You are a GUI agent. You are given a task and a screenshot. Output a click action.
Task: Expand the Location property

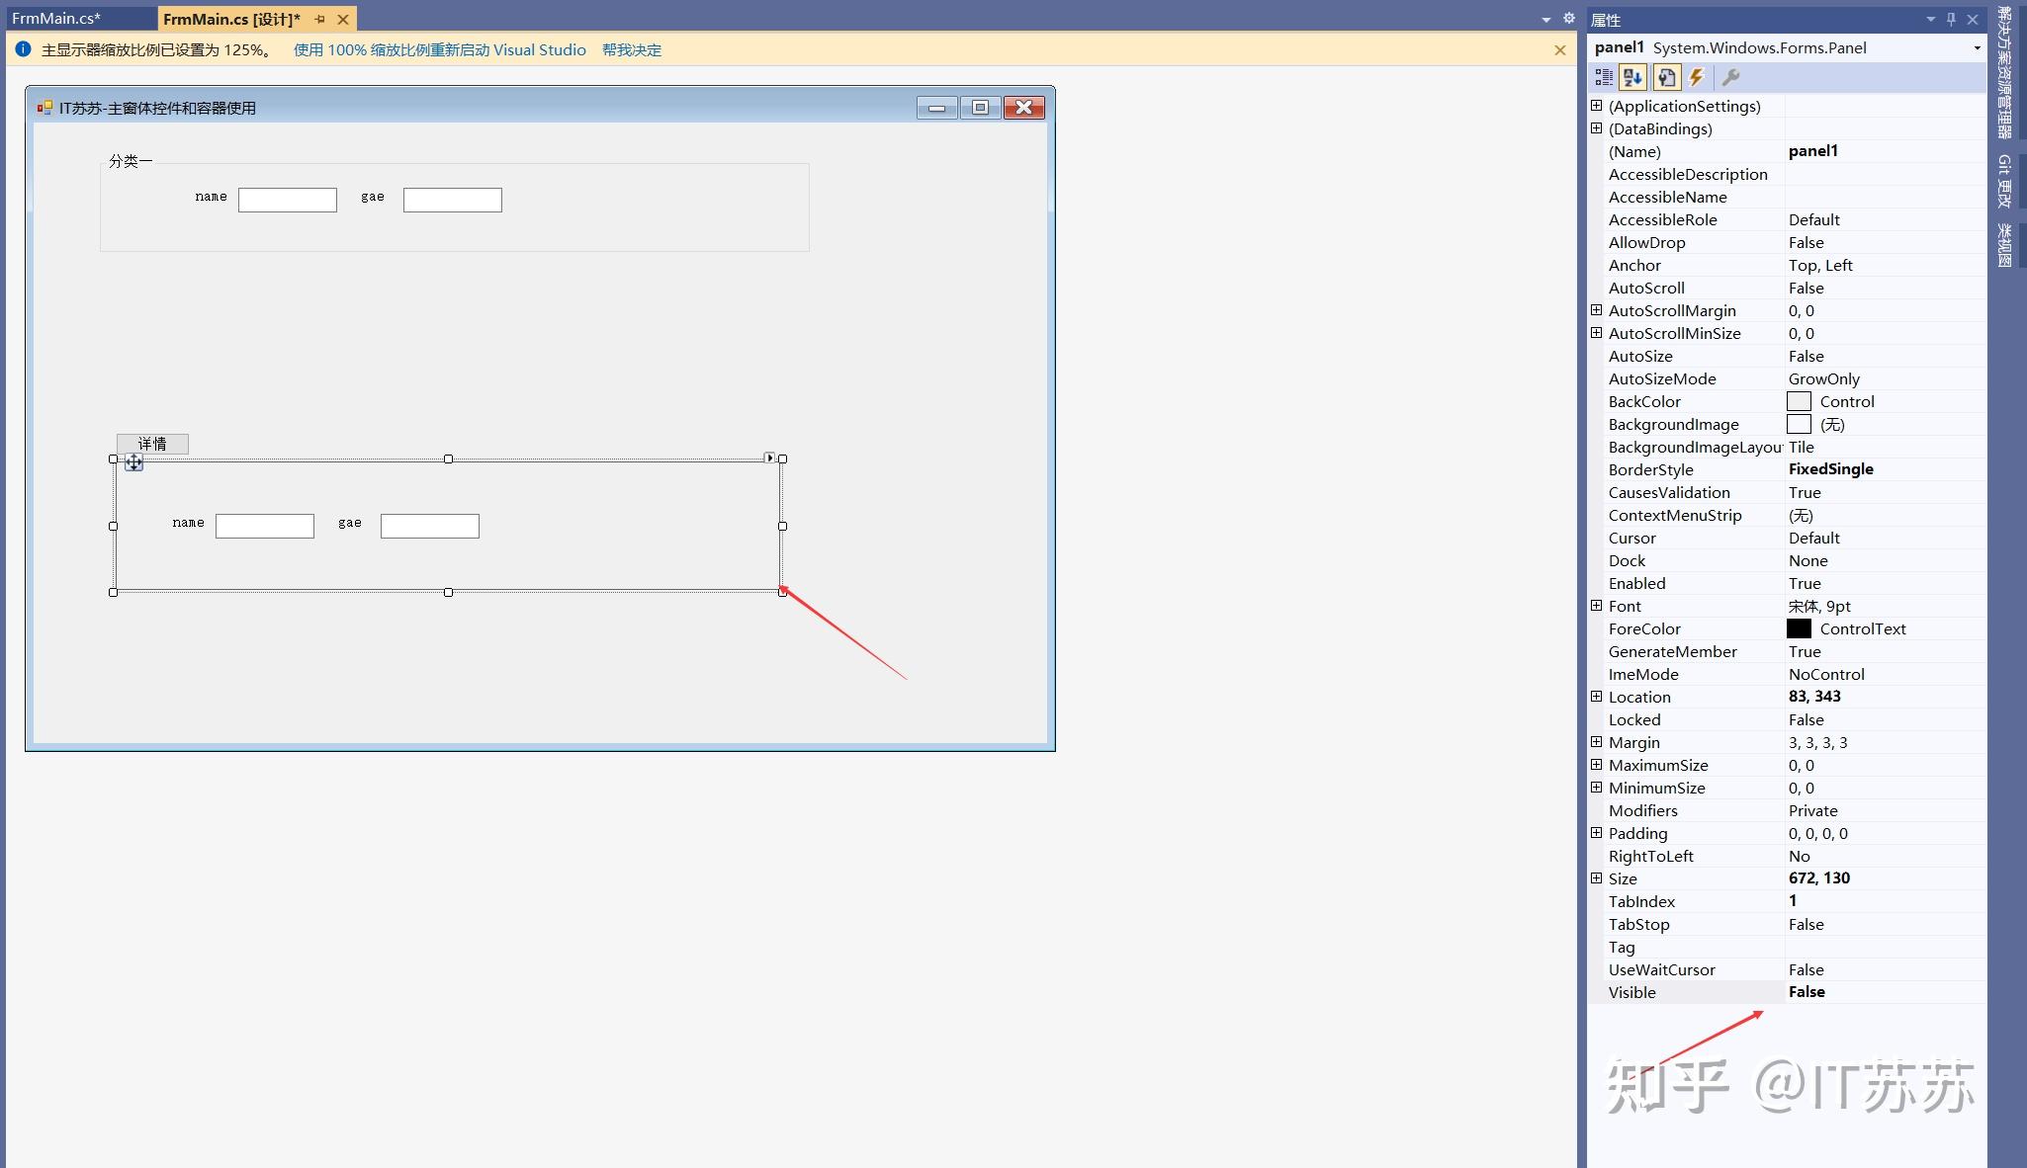[1596, 697]
